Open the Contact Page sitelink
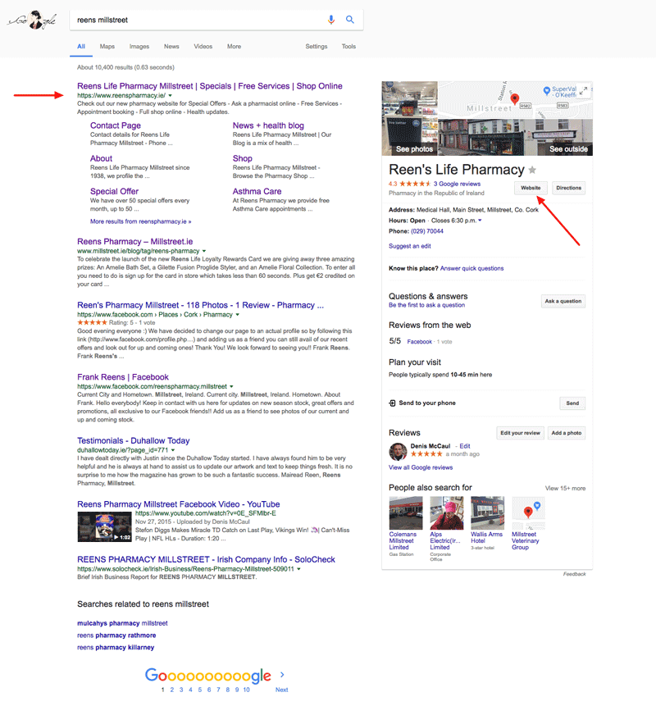 [116, 125]
